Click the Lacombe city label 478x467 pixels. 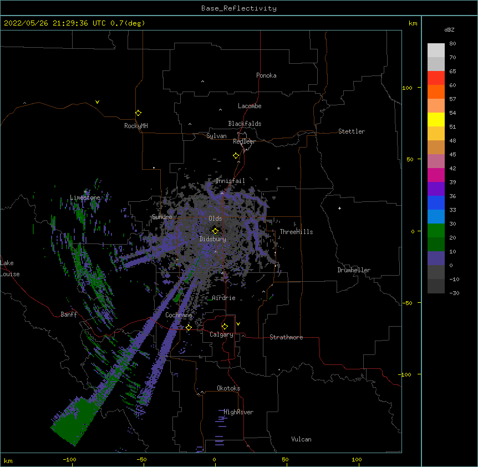250,106
